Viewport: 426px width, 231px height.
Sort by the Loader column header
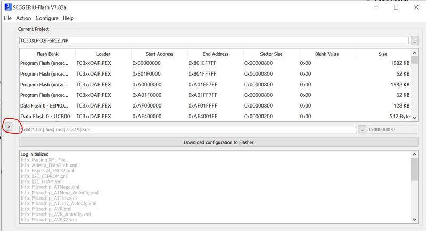click(103, 54)
